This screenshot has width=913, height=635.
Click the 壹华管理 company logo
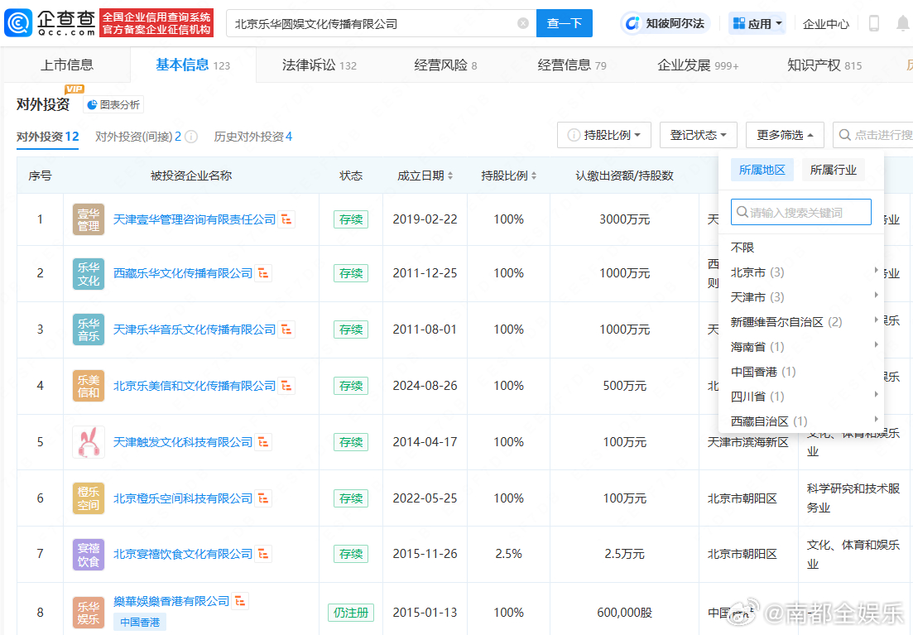pyautogui.click(x=89, y=219)
